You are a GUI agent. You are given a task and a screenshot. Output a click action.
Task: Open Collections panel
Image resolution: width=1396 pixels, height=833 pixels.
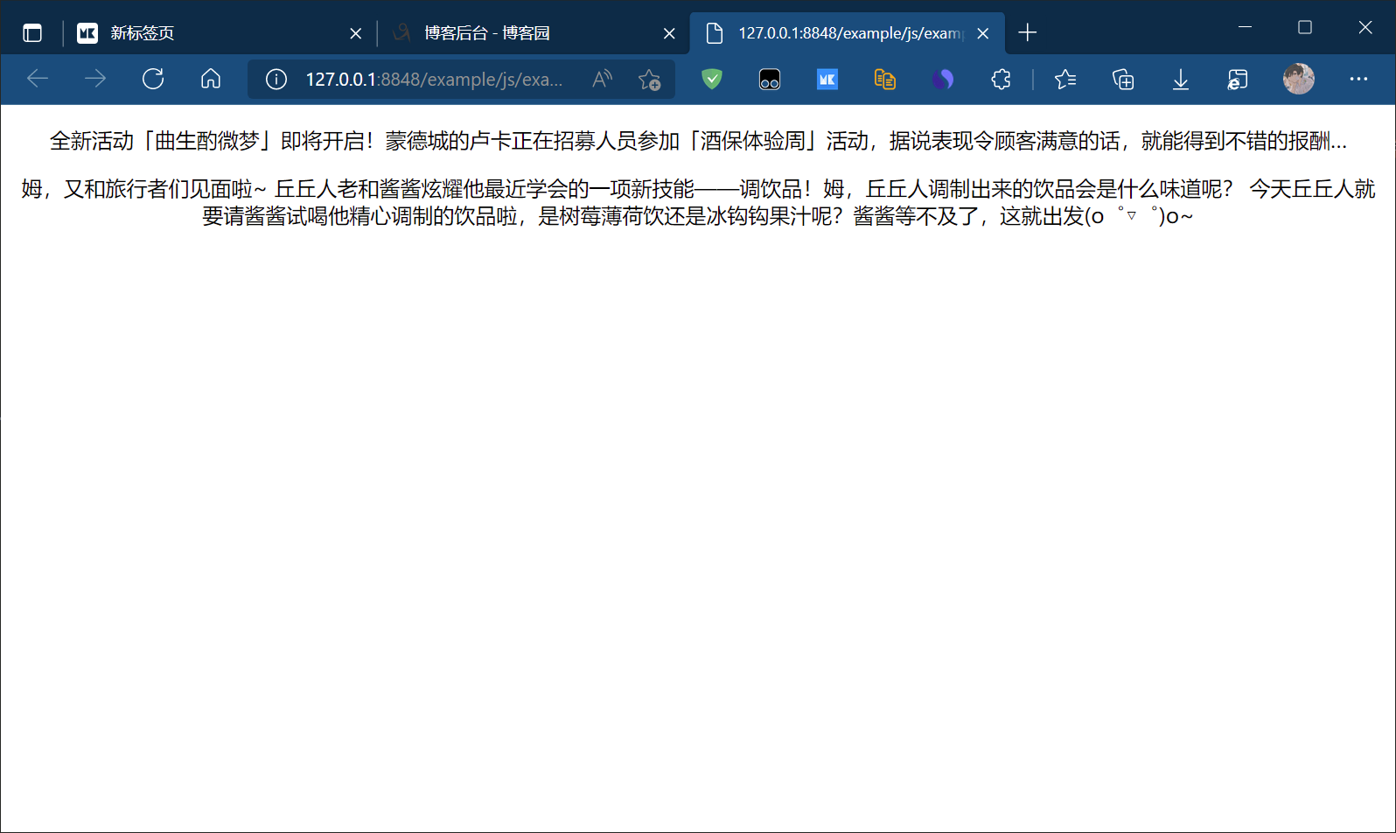tap(1123, 80)
